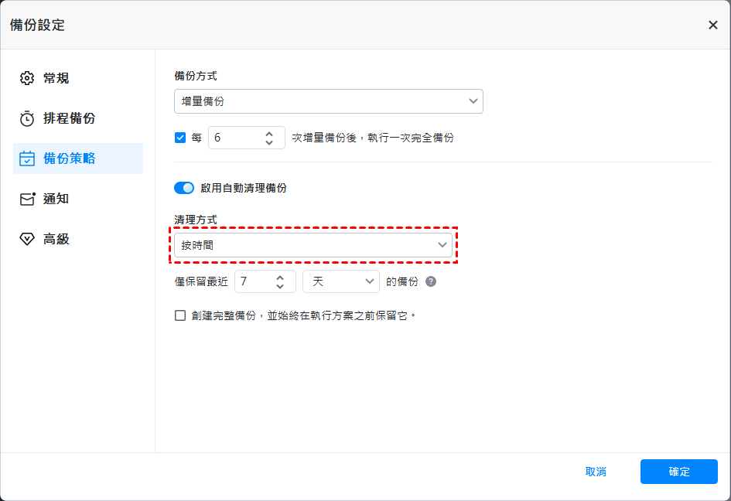Click the question mark help icon

(431, 281)
